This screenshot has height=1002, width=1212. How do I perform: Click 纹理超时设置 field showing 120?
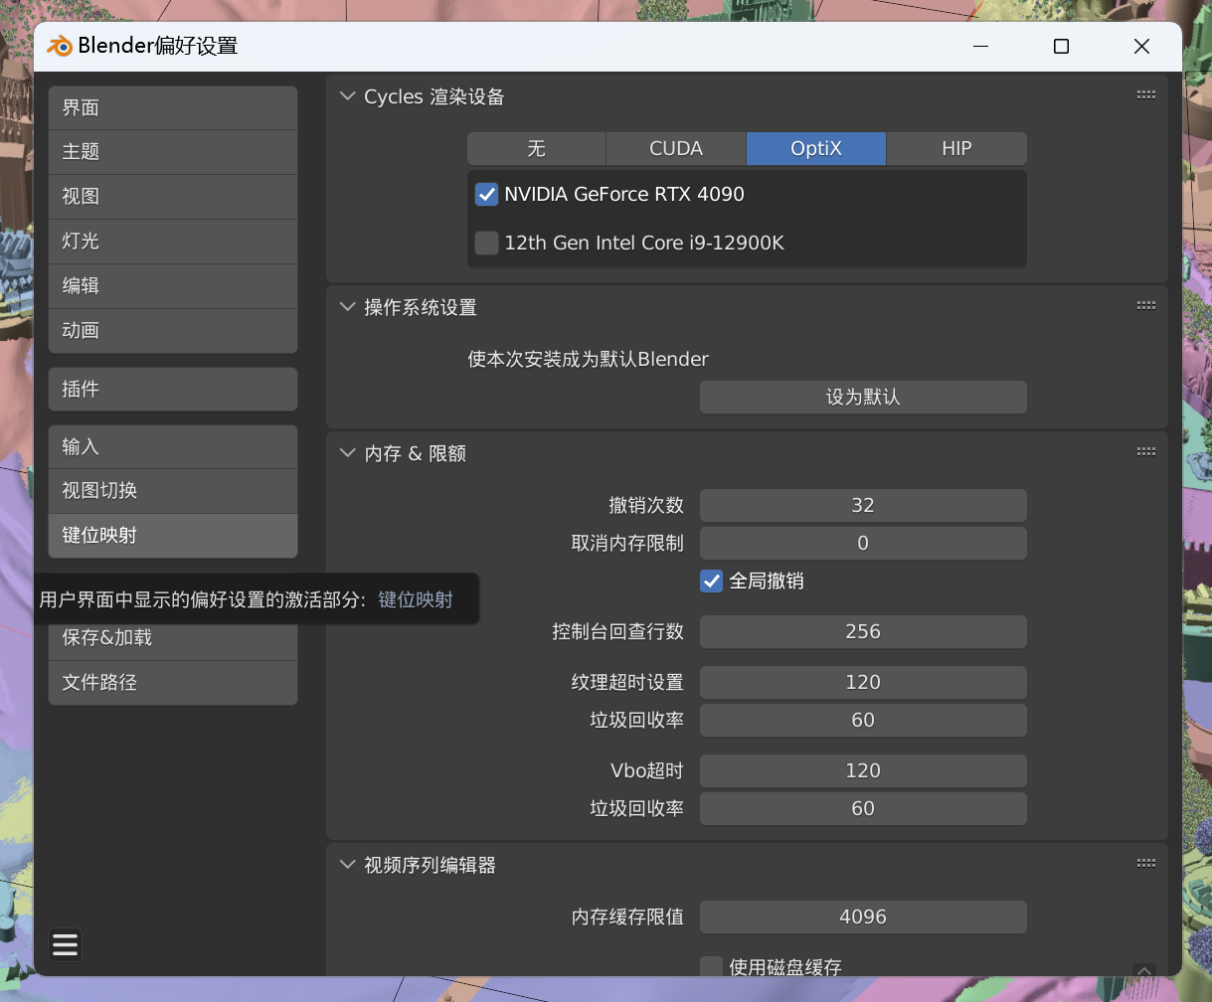[x=863, y=682]
